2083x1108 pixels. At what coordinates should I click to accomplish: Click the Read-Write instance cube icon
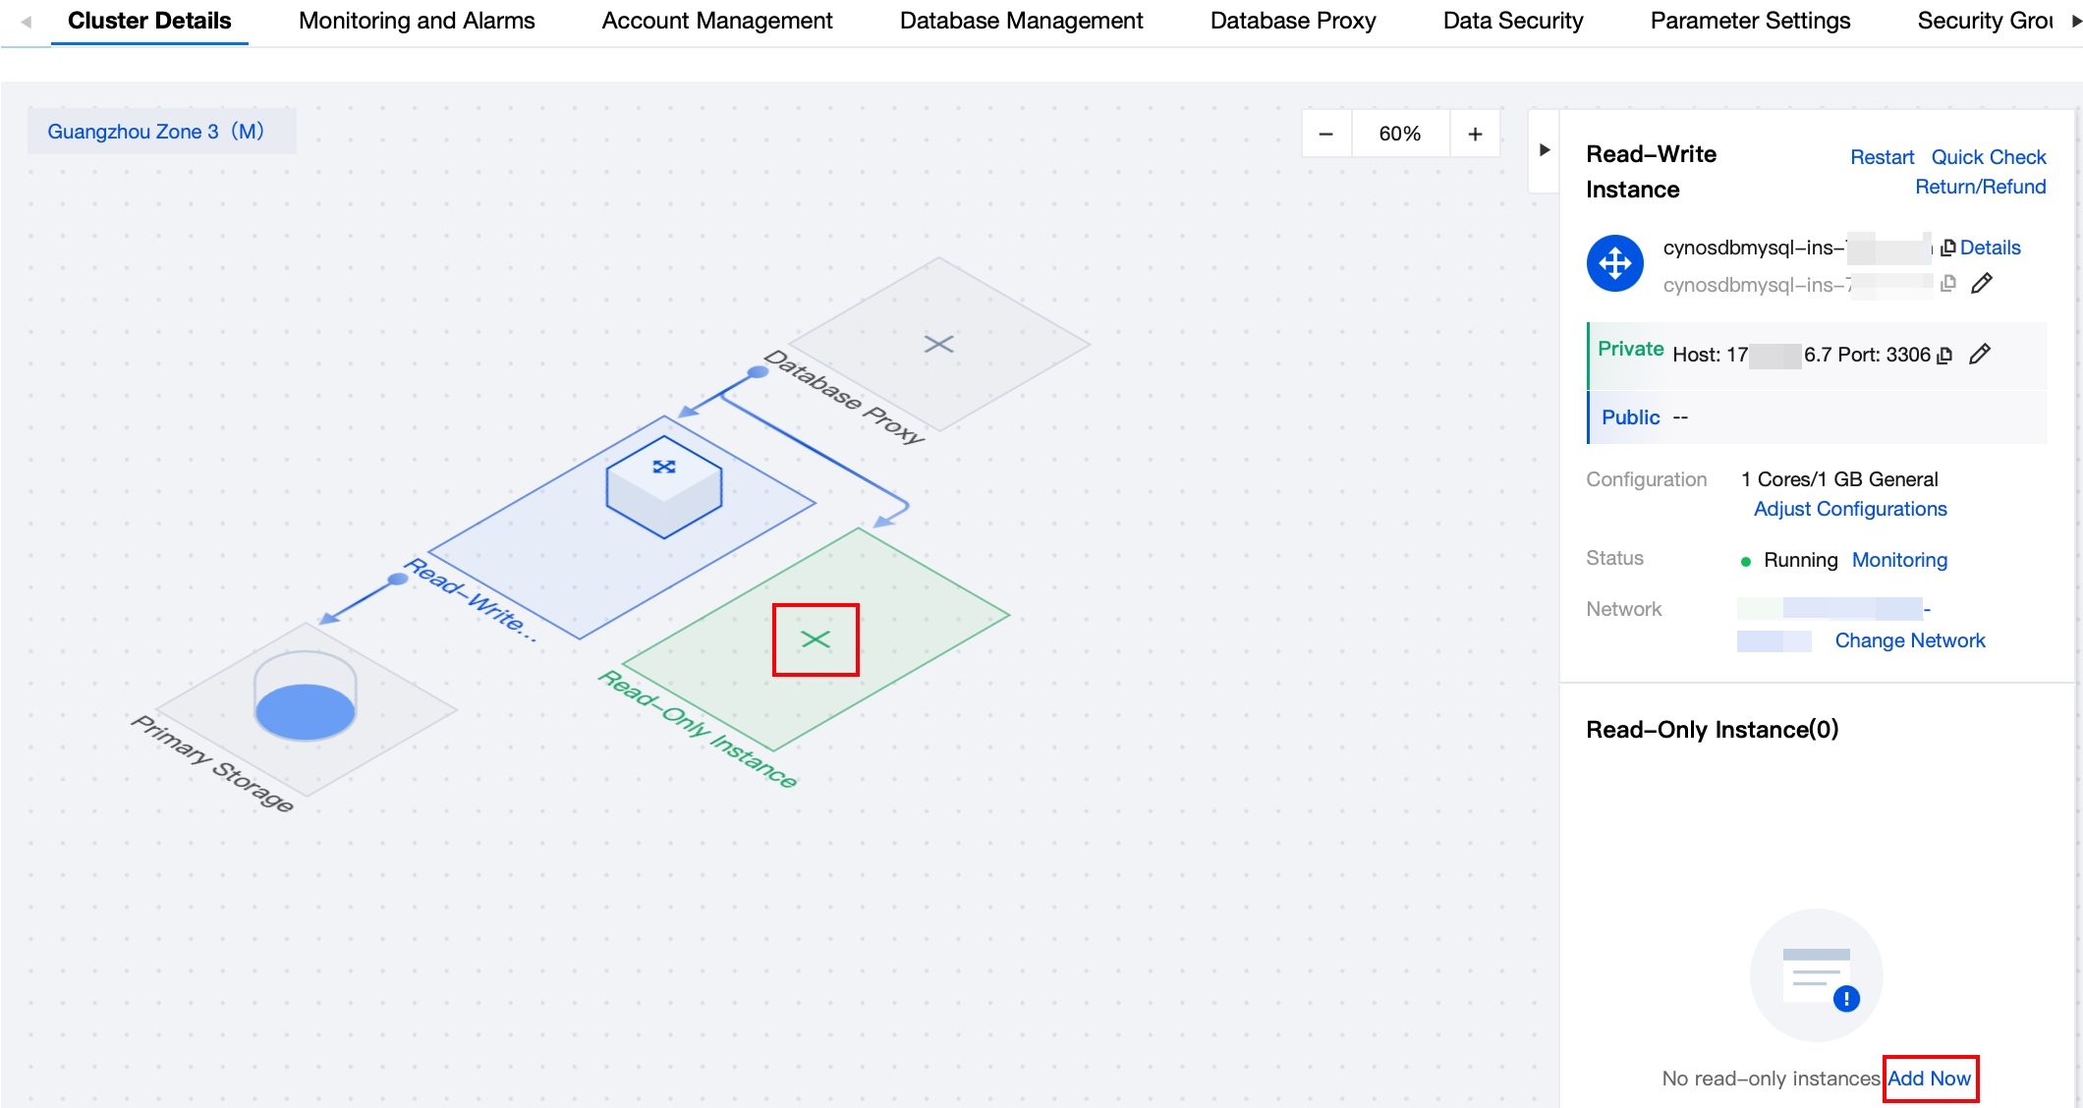(664, 486)
